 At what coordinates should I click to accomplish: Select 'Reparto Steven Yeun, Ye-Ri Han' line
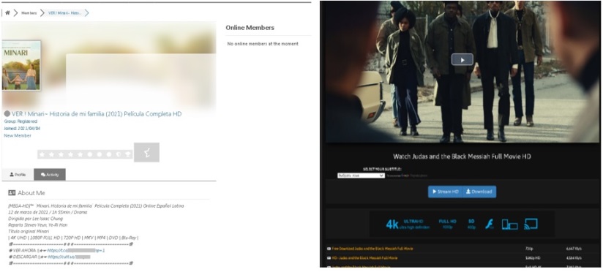[38, 224]
